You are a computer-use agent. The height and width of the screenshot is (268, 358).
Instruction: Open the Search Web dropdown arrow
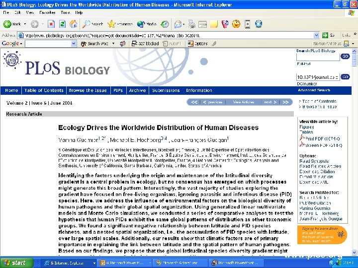pos(113,44)
